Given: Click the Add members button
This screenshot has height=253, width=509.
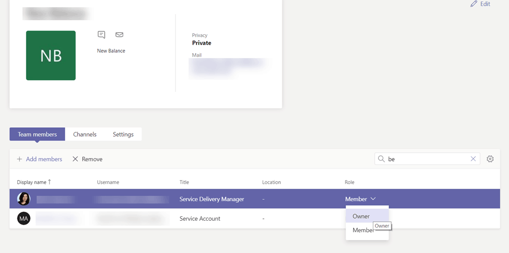Looking at the screenshot, I should coord(40,159).
